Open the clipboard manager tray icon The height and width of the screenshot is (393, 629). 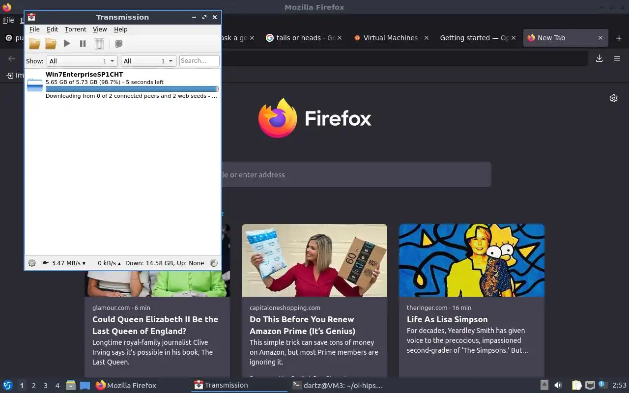pyautogui.click(x=577, y=385)
